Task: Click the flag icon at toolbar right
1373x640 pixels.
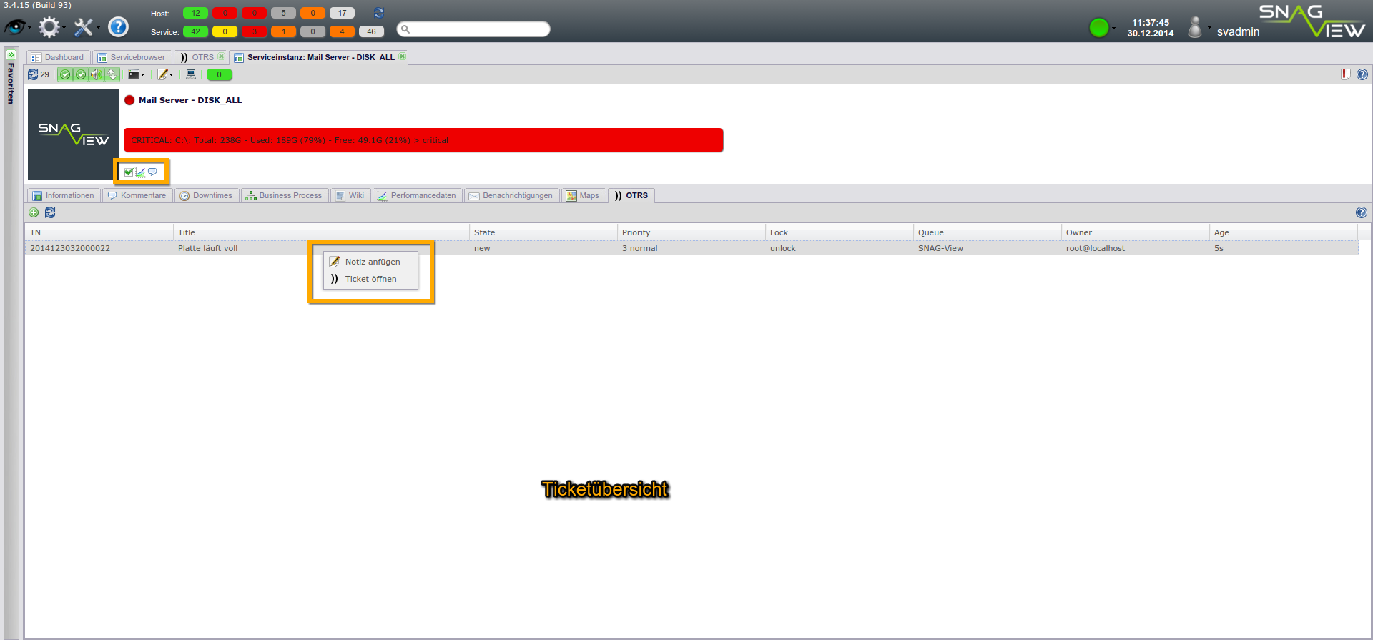Action: click(x=1346, y=74)
